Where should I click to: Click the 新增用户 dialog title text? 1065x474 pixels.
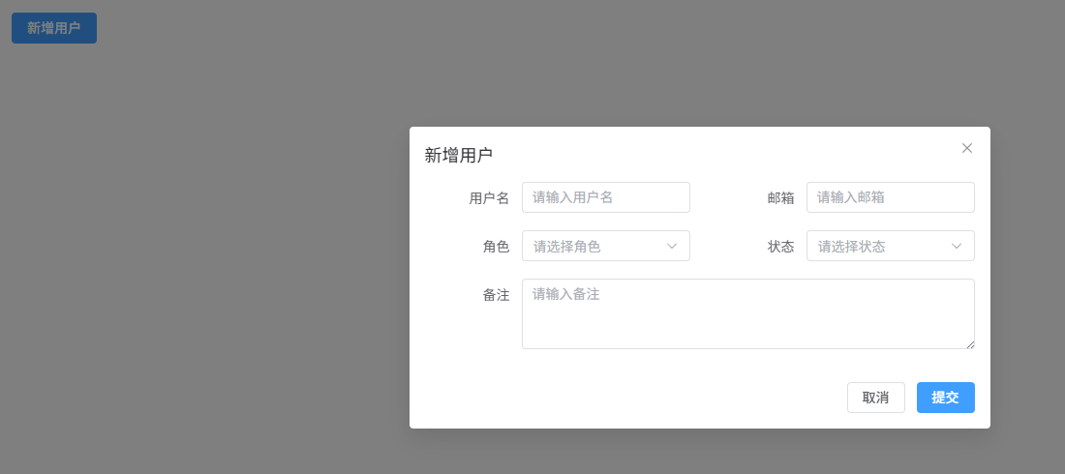point(459,155)
